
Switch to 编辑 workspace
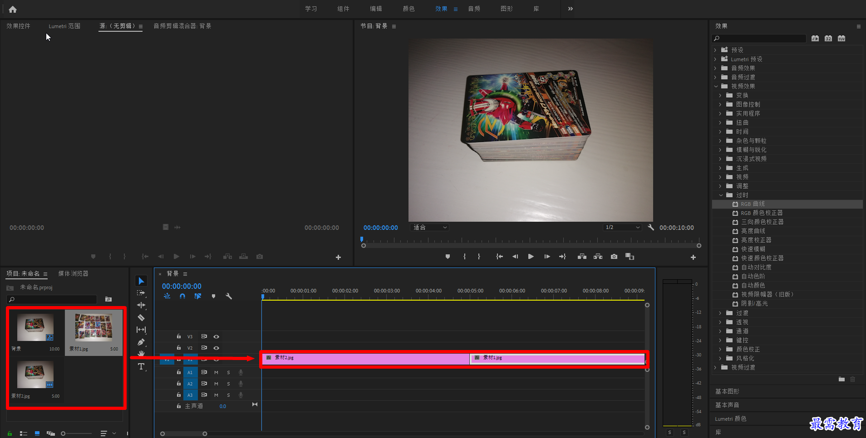(x=376, y=9)
